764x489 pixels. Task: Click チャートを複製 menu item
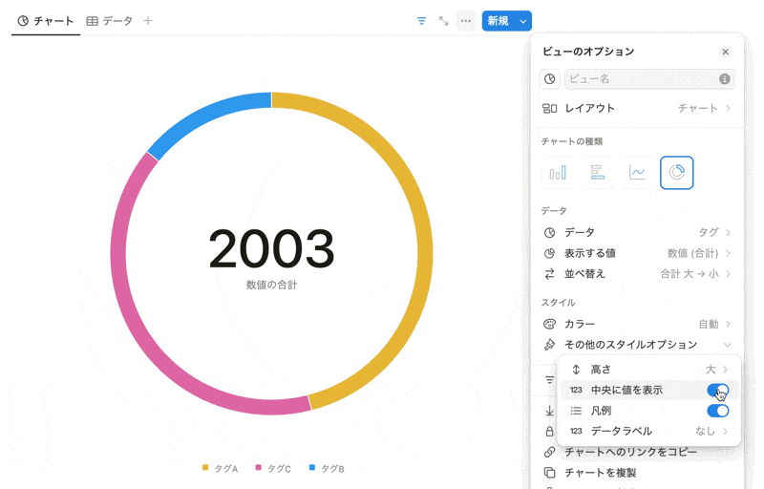point(601,473)
